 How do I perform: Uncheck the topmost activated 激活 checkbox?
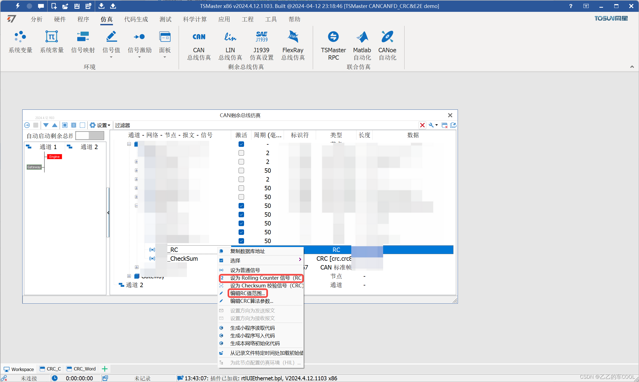(x=241, y=144)
